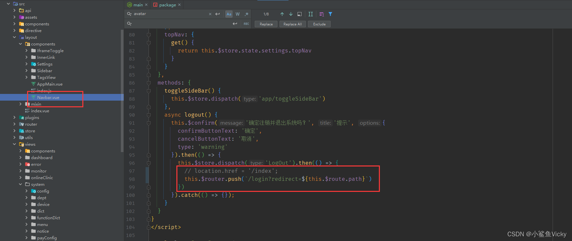Image resolution: width=572 pixels, height=241 pixels.
Task: Toggle Preserve Case ABC replace option
Action: pyautogui.click(x=246, y=24)
